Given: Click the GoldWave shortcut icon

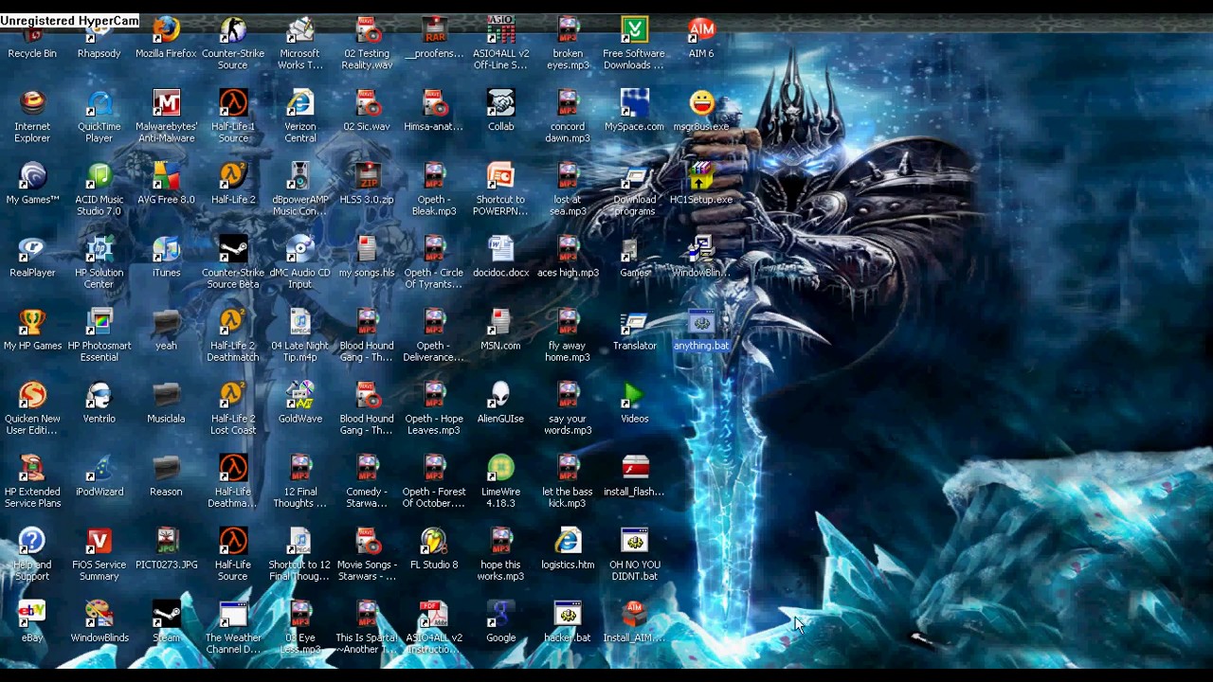Looking at the screenshot, I should tap(300, 402).
